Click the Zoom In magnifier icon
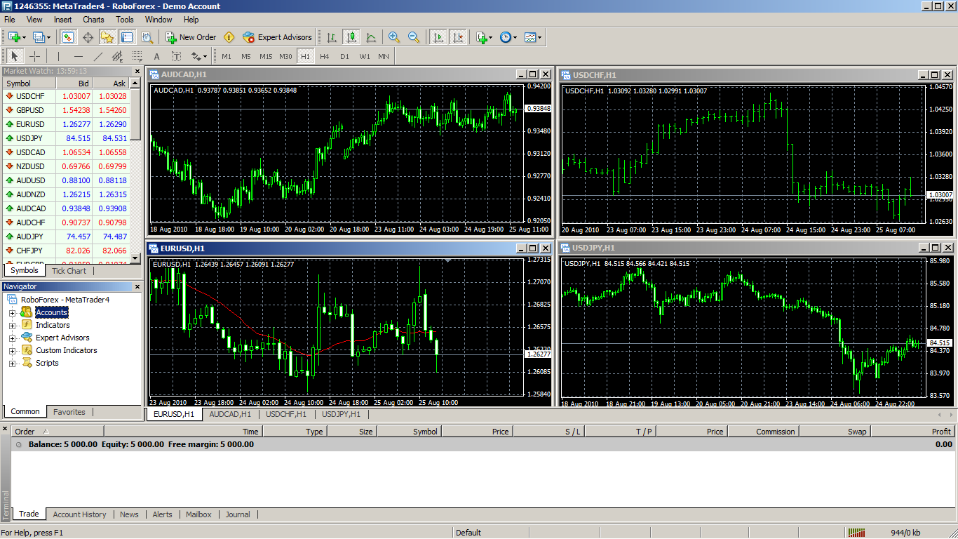 (x=394, y=37)
